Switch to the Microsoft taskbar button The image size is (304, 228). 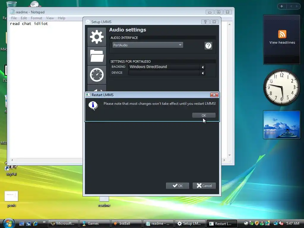(x=63, y=224)
